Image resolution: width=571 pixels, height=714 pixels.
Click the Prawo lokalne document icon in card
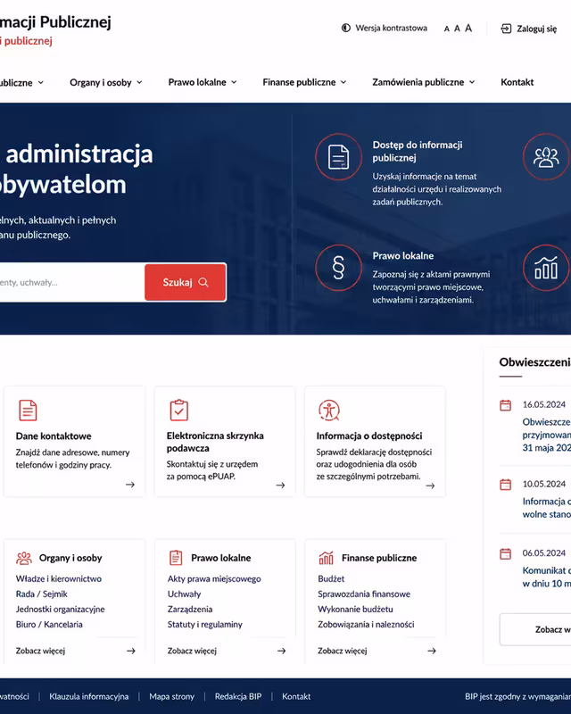pyautogui.click(x=176, y=557)
